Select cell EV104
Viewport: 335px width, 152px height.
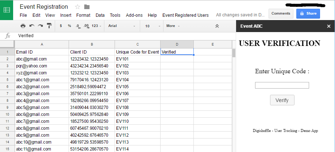pyautogui.click(x=138, y=80)
